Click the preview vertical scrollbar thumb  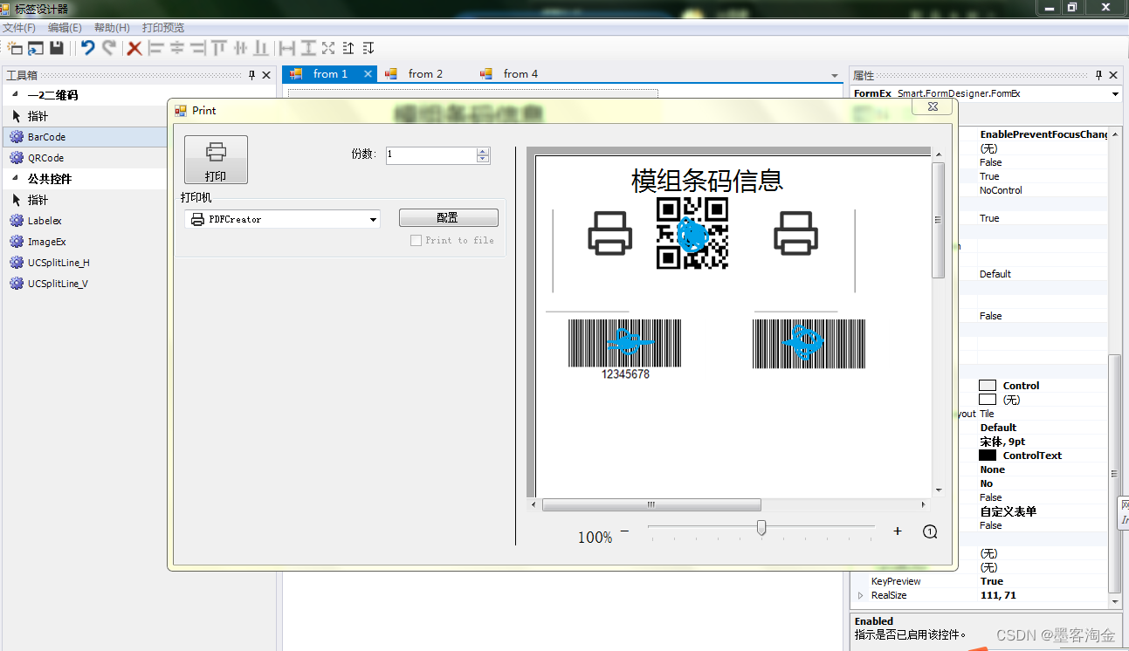(x=939, y=220)
